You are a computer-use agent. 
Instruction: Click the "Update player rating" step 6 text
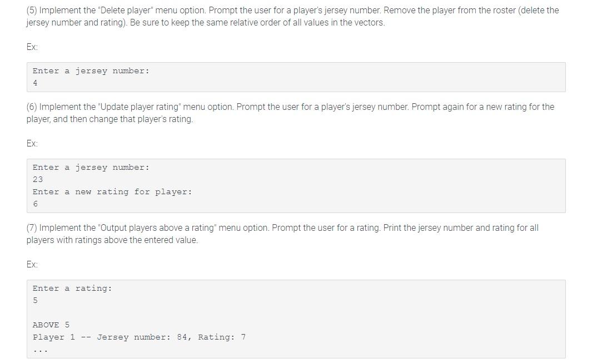point(290,107)
